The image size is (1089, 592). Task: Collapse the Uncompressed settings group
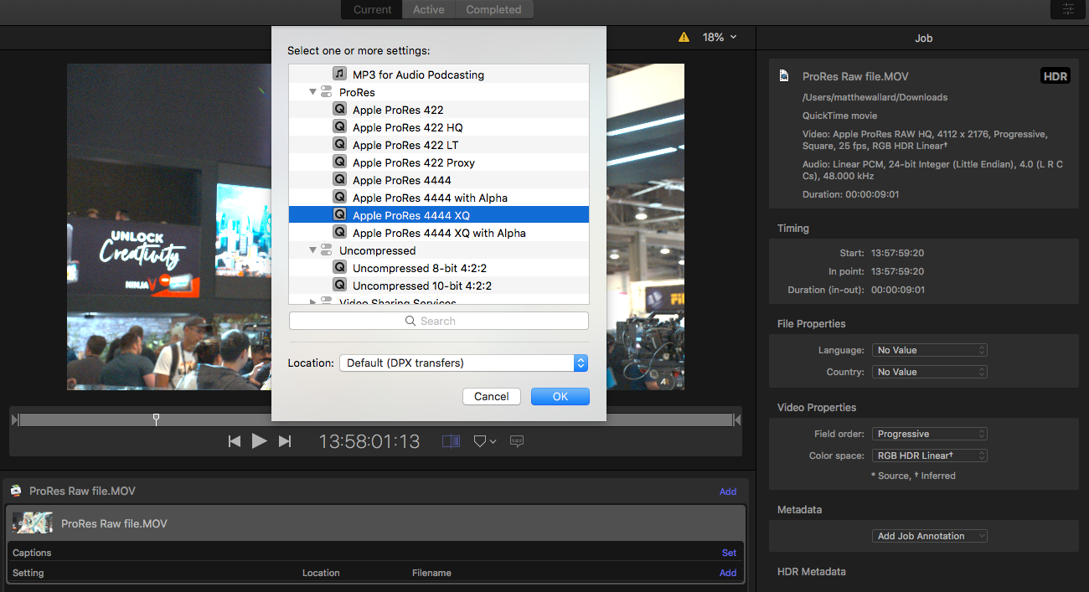pyautogui.click(x=313, y=250)
